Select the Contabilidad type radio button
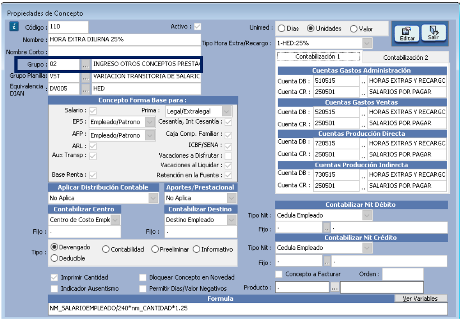 (106, 249)
